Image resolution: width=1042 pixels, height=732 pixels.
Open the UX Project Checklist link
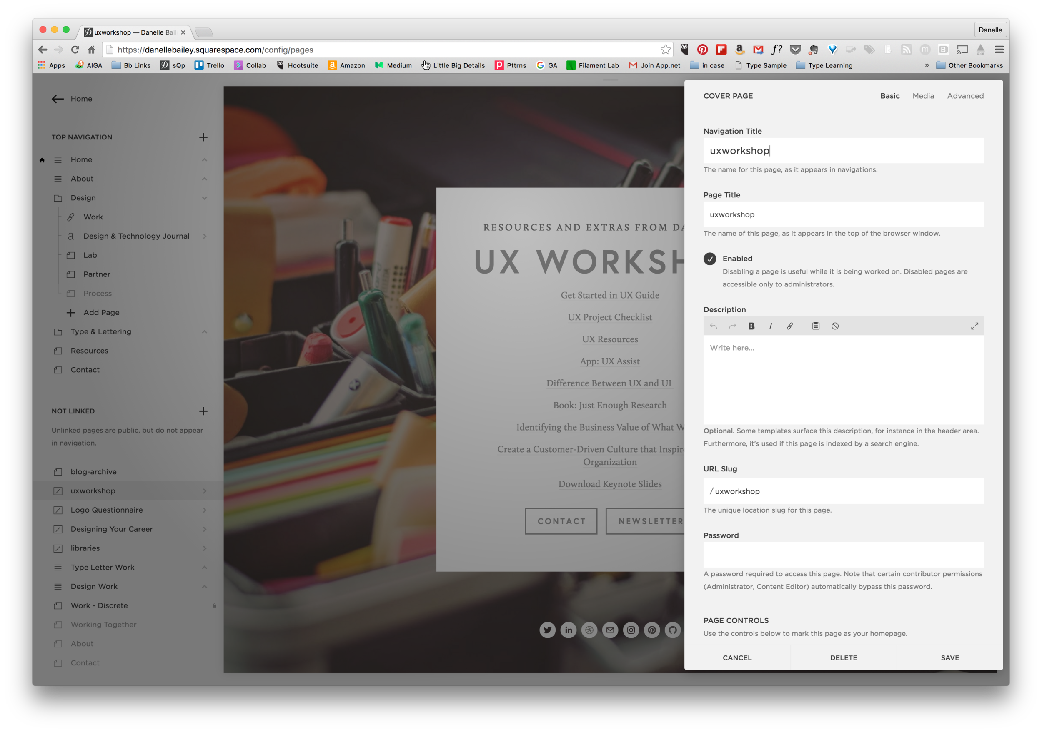point(609,317)
